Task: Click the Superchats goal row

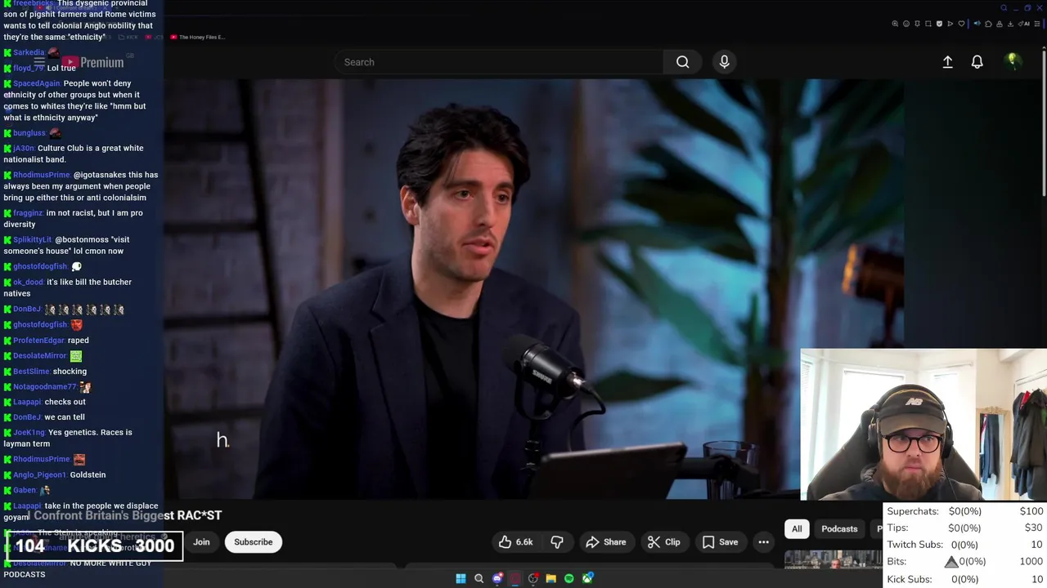Action: click(x=965, y=511)
